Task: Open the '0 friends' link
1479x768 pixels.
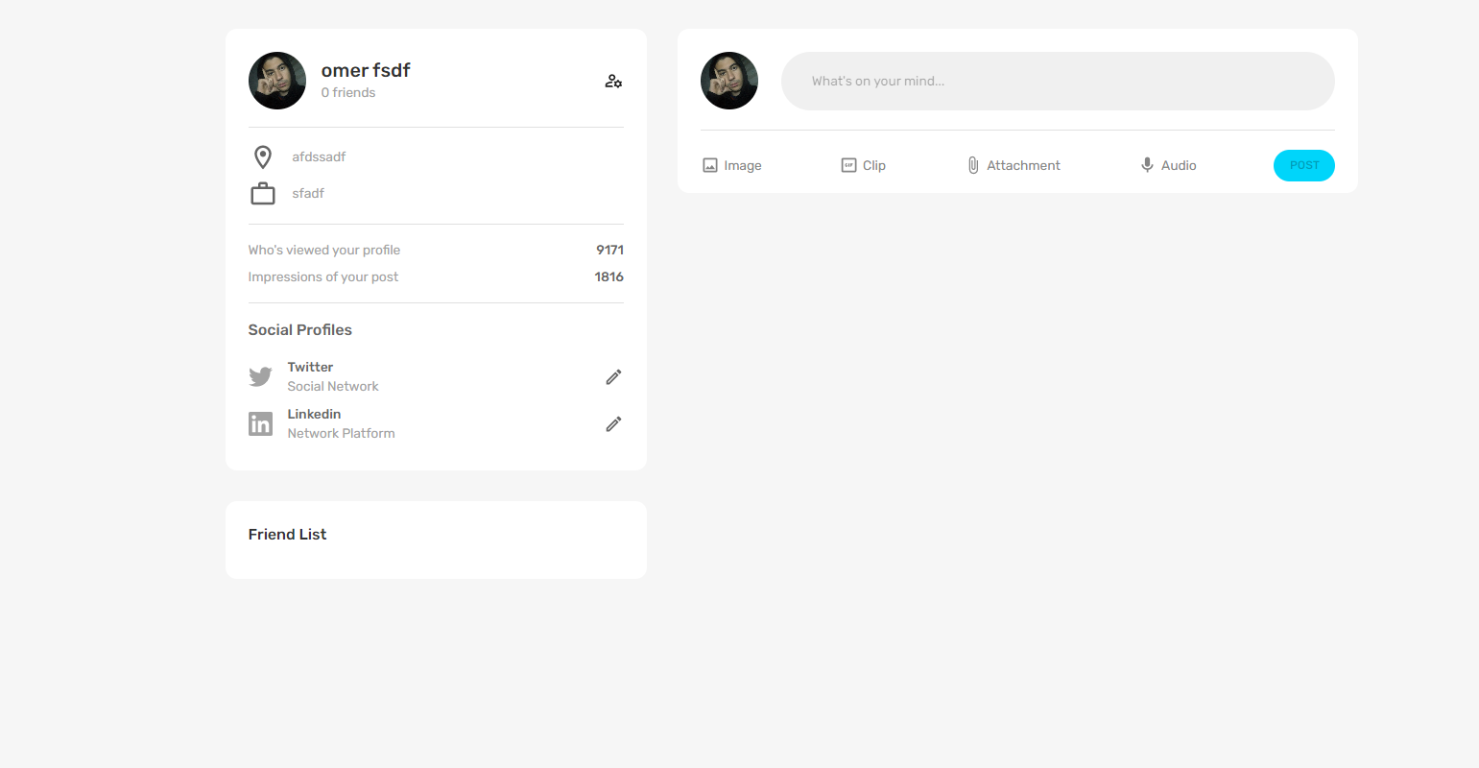Action: click(x=347, y=92)
